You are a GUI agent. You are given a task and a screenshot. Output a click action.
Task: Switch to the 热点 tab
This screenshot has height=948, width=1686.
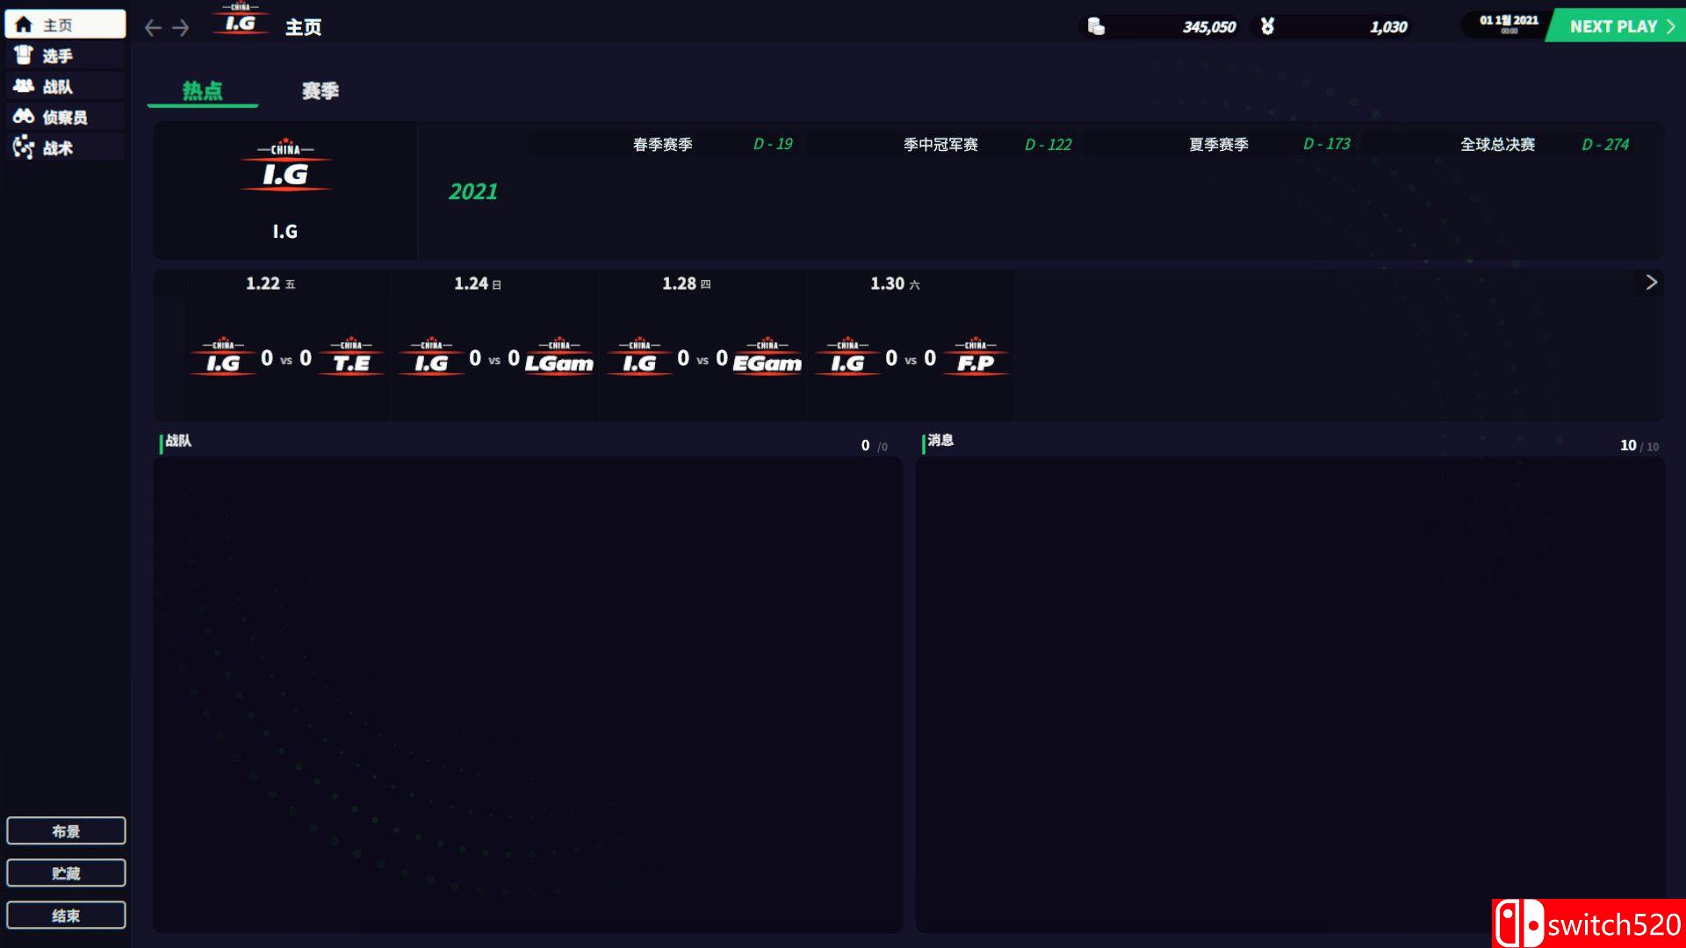pos(202,91)
